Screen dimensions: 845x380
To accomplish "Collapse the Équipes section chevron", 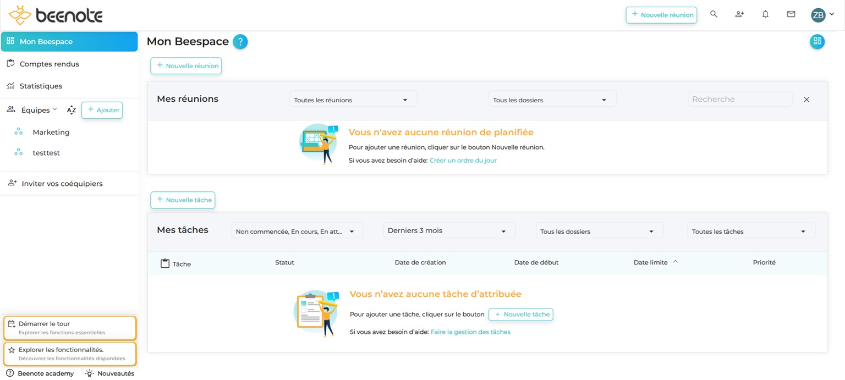I will pos(54,109).
